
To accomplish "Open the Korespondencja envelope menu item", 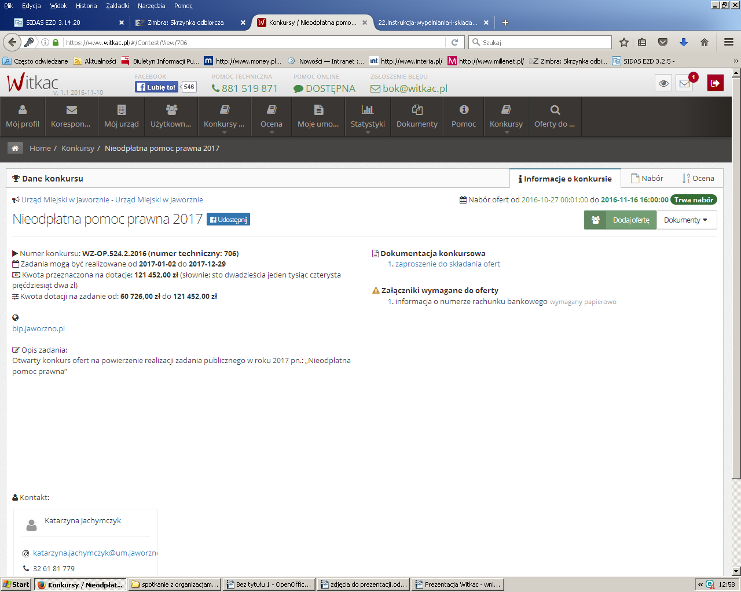I will point(71,116).
